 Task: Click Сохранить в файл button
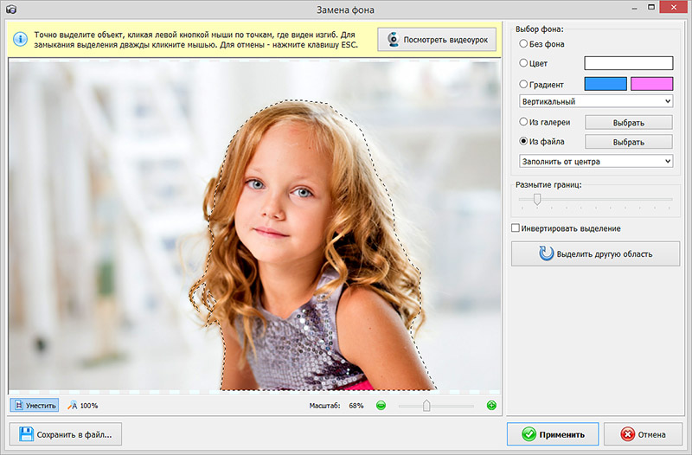click(66, 434)
